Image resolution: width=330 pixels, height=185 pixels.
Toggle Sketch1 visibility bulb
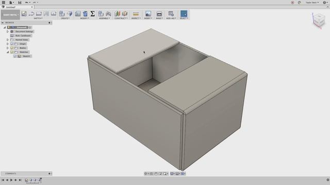pyautogui.click(x=15, y=56)
